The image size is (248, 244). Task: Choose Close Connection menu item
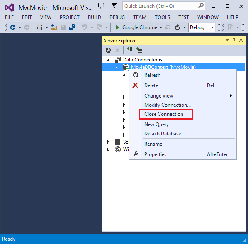pyautogui.click(x=183, y=114)
